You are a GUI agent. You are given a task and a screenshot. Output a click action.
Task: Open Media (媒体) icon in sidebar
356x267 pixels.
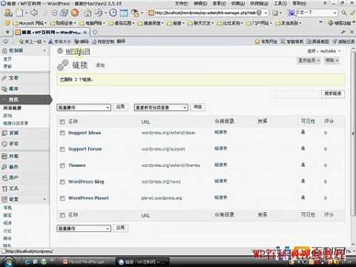(4, 89)
